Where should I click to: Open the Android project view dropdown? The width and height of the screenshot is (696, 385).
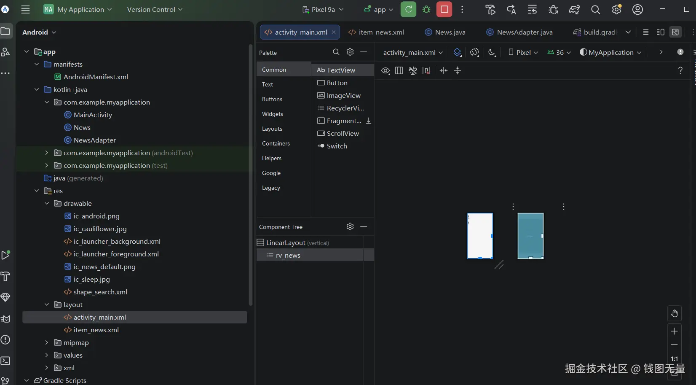tap(39, 32)
